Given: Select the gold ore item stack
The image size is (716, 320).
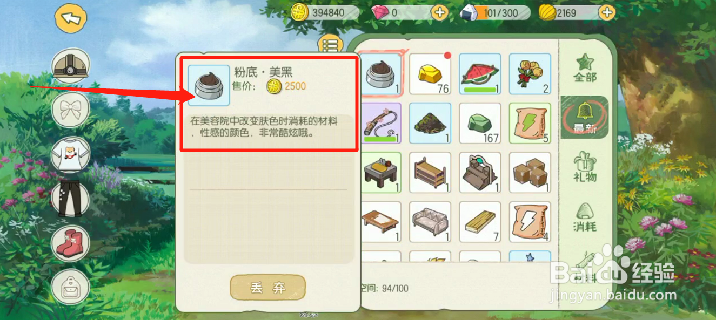Looking at the screenshot, I should [430, 74].
